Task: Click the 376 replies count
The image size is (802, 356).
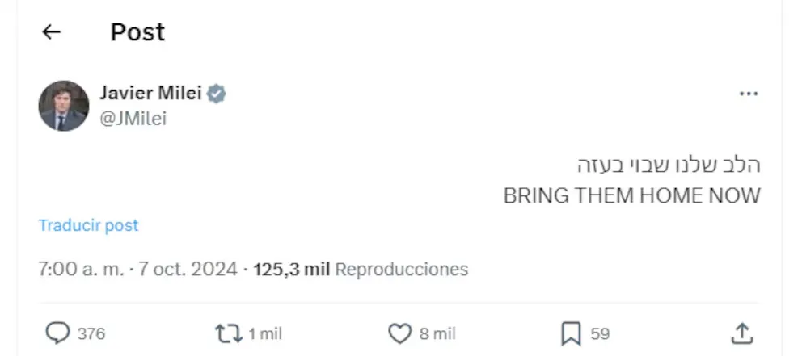Action: pyautogui.click(x=91, y=333)
